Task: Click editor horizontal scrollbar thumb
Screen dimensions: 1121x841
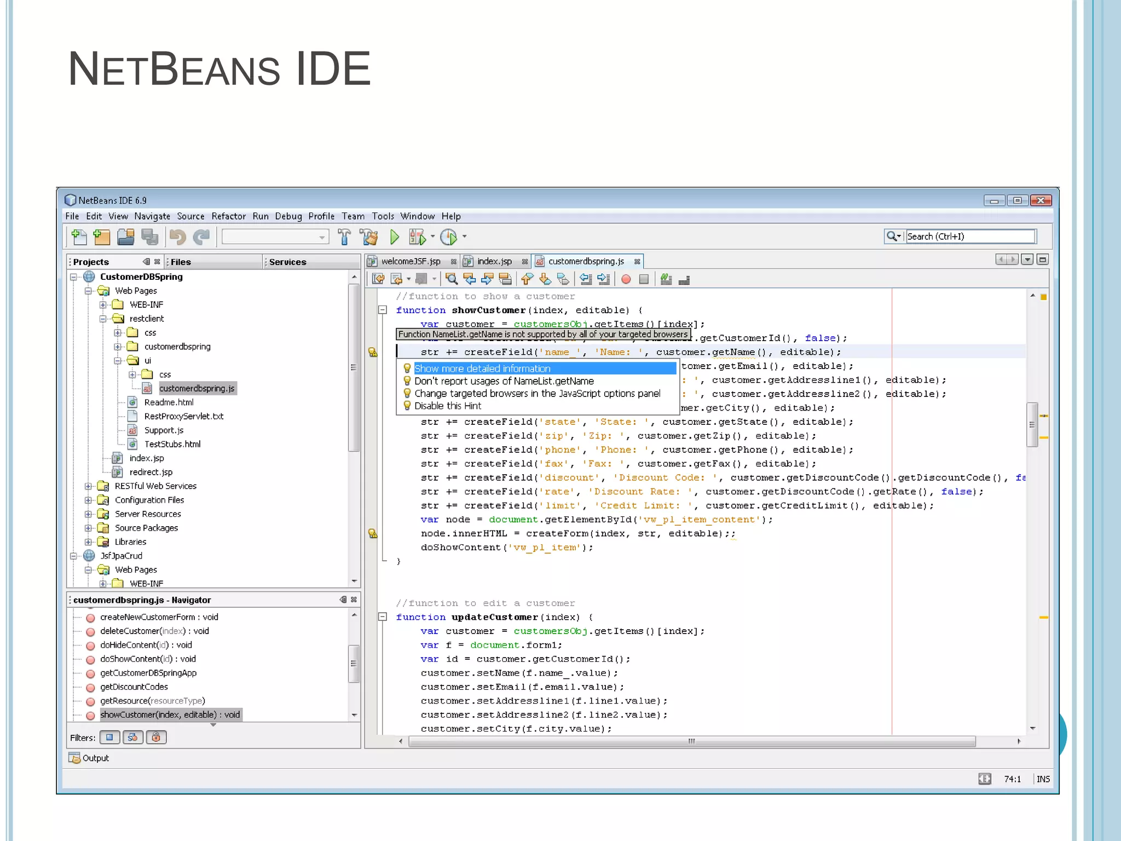Action: [692, 741]
